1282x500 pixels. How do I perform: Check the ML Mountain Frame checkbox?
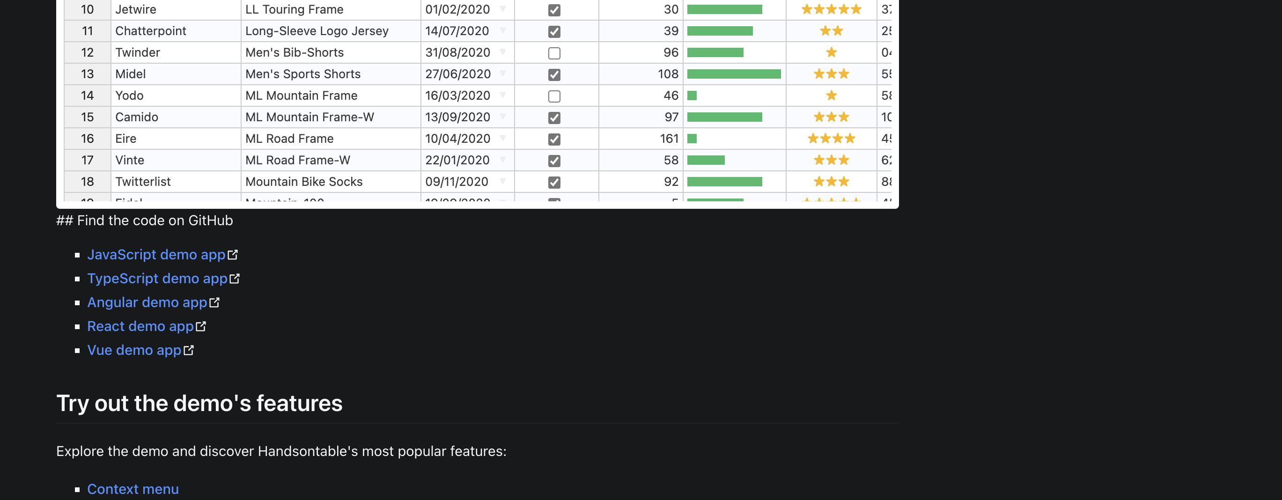click(x=554, y=95)
